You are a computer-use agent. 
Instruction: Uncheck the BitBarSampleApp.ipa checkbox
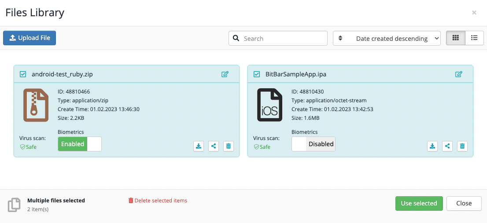pyautogui.click(x=257, y=74)
